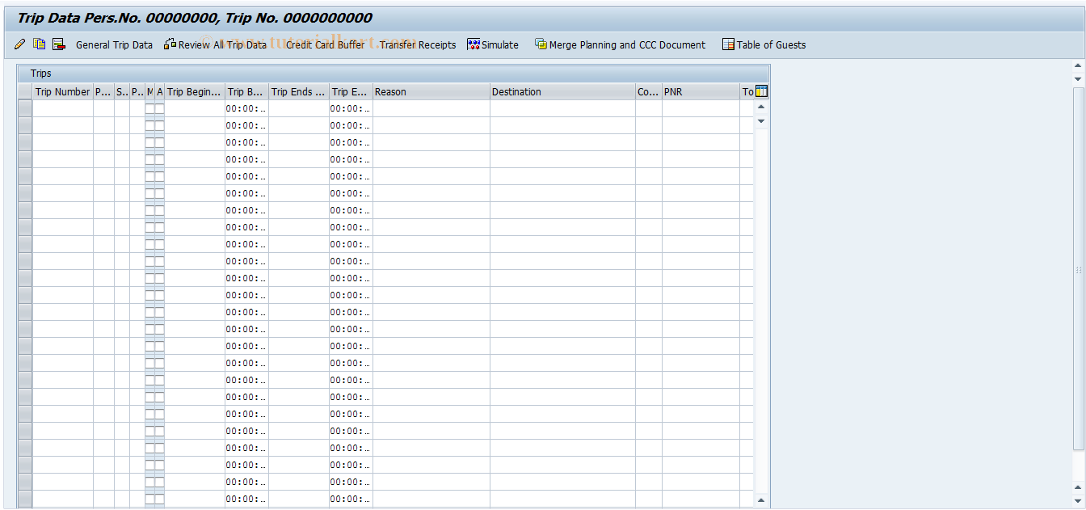Click the Destination column header
The width and height of the screenshot is (1086, 510).
coord(562,91)
